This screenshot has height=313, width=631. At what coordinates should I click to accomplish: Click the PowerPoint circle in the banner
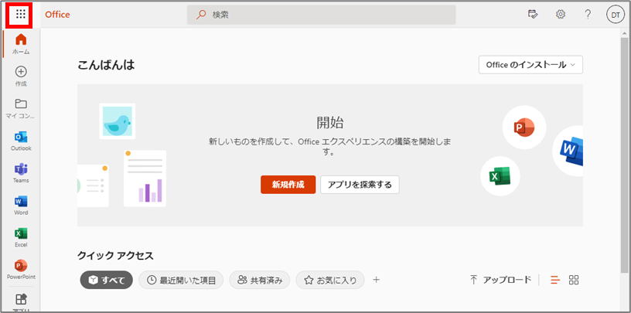click(x=524, y=128)
